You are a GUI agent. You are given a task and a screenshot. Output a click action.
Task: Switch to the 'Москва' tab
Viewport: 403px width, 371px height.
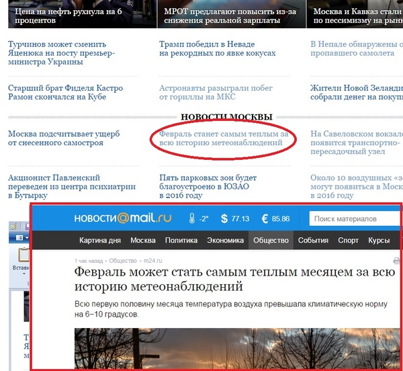click(x=143, y=240)
